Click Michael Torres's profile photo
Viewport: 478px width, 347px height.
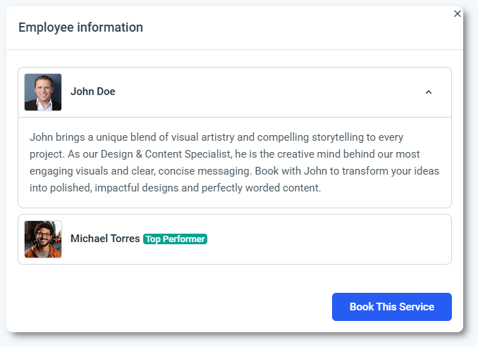point(43,239)
